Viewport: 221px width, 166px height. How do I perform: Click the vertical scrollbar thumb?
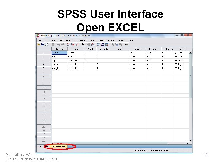[x=190, y=76]
